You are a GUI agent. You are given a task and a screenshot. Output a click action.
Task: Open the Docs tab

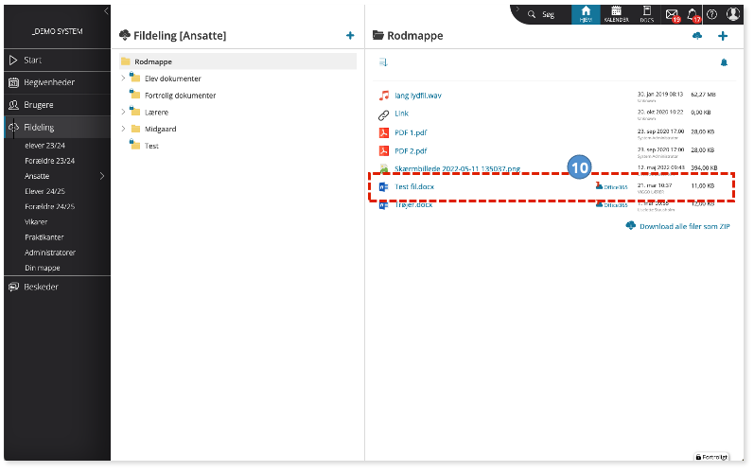(x=647, y=14)
